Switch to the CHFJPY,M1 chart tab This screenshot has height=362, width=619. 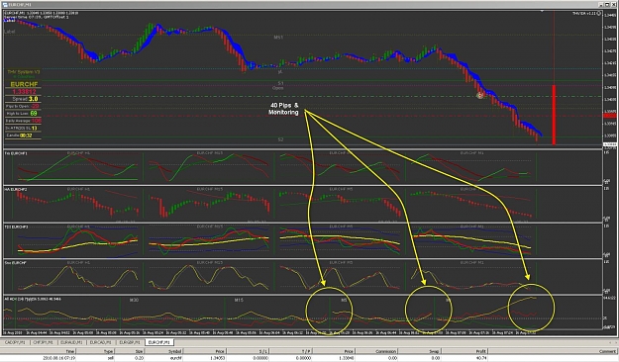click(x=43, y=342)
